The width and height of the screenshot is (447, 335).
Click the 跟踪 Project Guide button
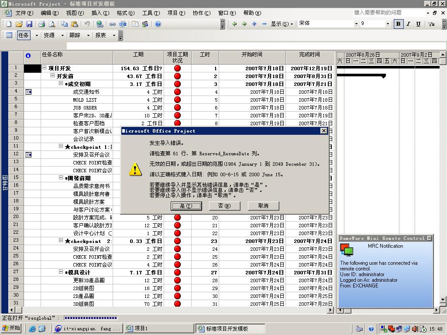pos(75,35)
